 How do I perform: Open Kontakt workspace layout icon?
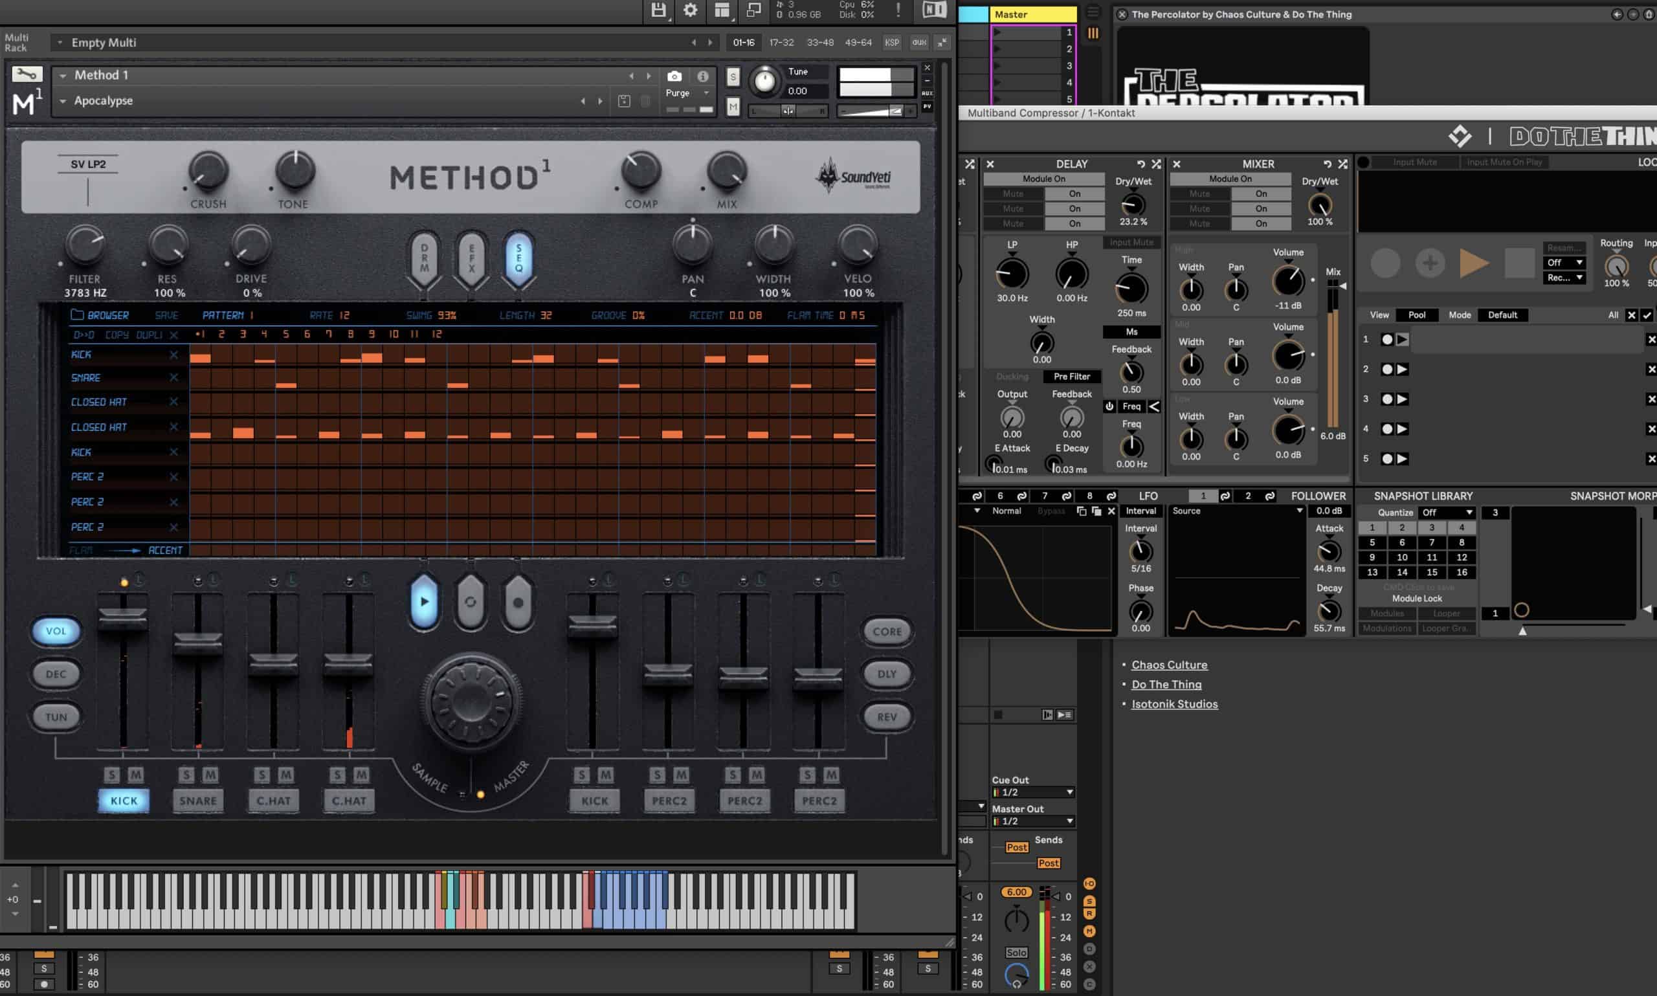pos(722,10)
